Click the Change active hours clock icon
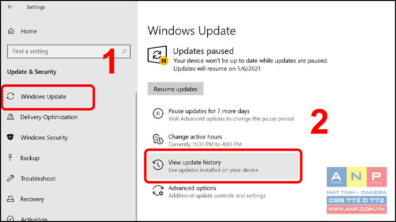Image resolution: width=396 pixels, height=222 pixels. 158,139
